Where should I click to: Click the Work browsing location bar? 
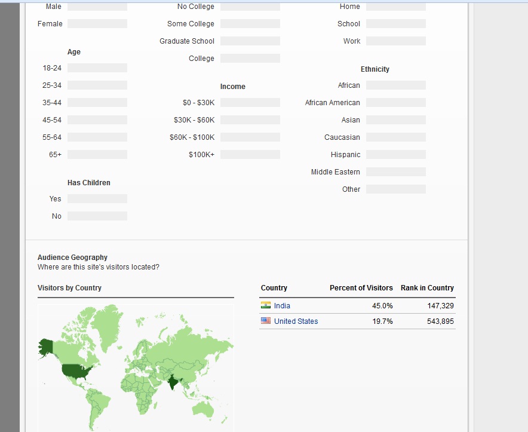396,41
